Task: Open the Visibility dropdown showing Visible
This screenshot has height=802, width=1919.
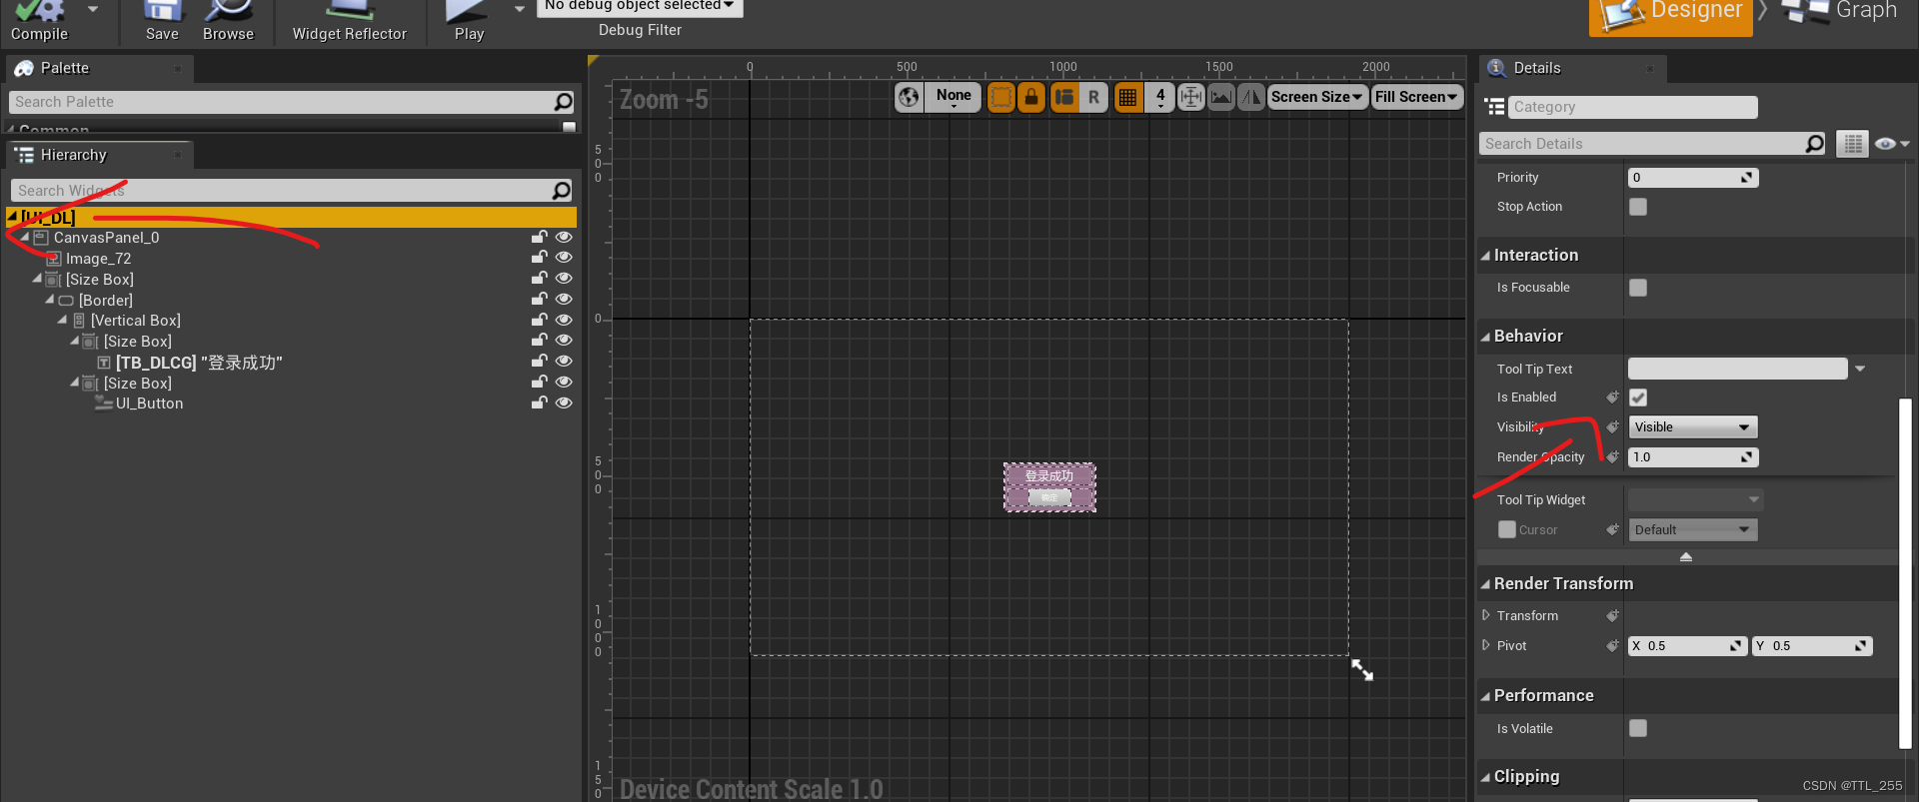Action: (x=1693, y=427)
